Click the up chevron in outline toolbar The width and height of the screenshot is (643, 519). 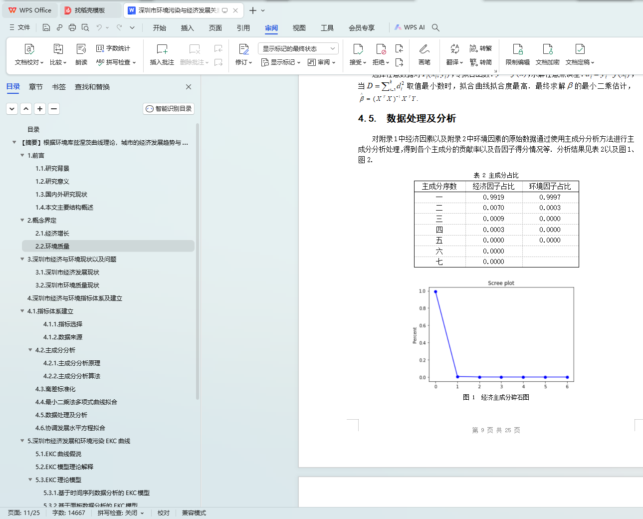pyautogui.click(x=26, y=109)
